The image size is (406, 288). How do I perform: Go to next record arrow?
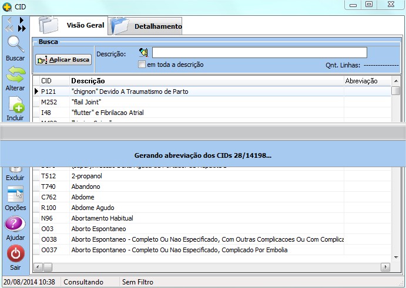(x=22, y=20)
